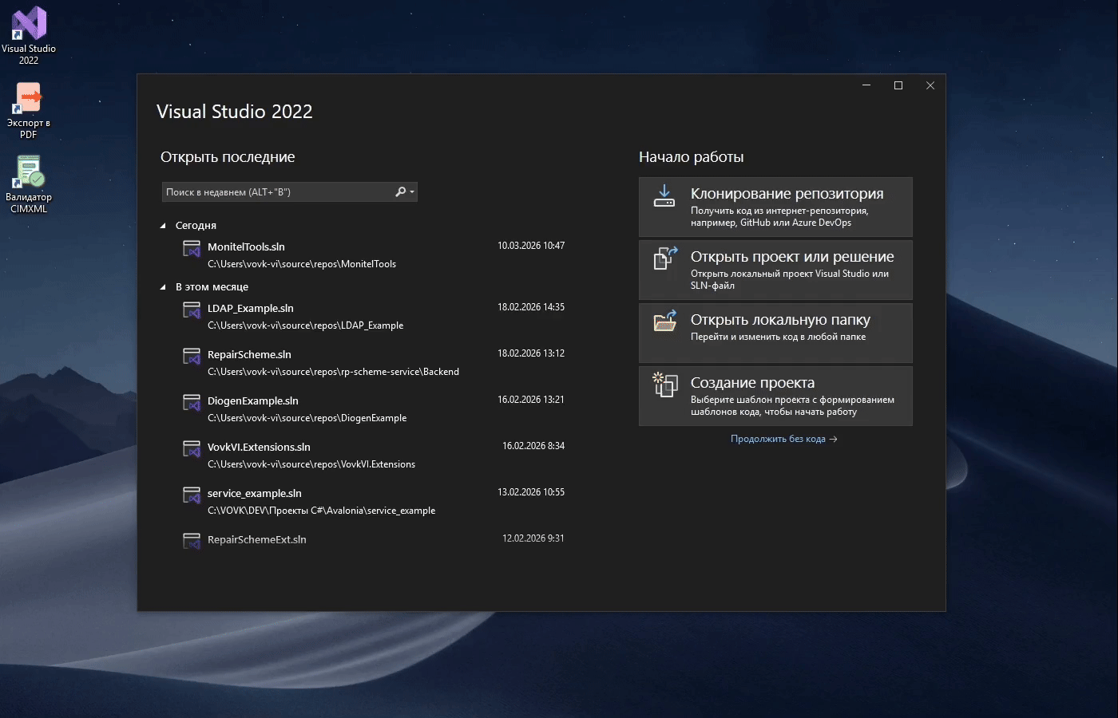Click the VovkVI.Extensions.sln solution icon
The image size is (1118, 718).
192,449
